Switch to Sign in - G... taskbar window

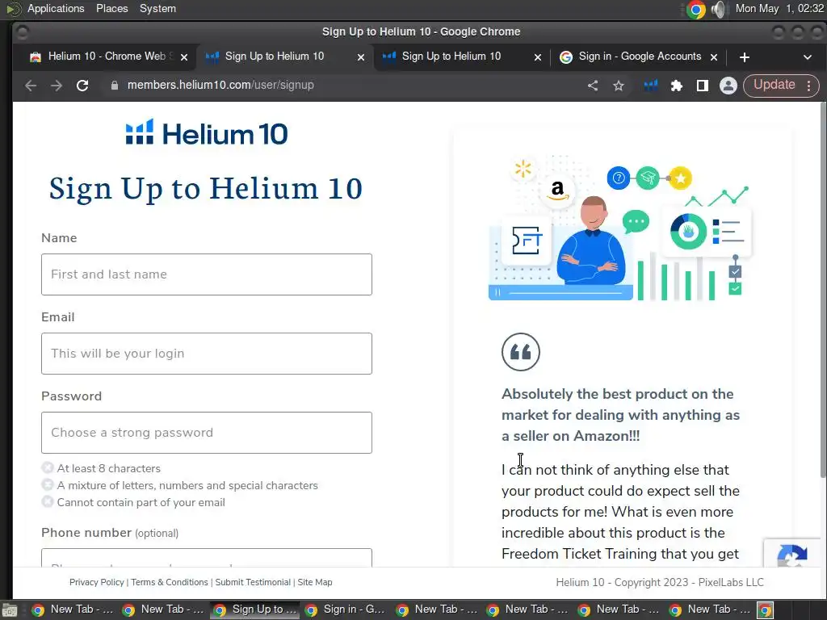[x=346, y=610]
